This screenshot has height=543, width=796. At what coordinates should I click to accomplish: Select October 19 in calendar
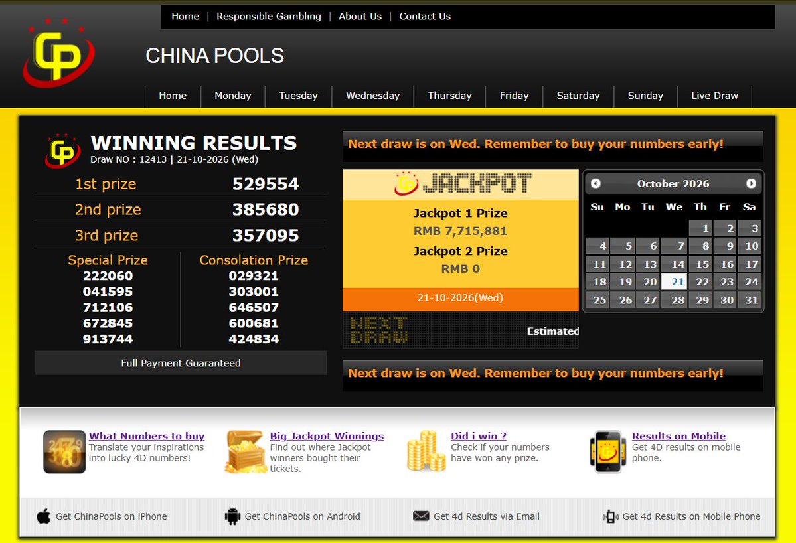(x=623, y=282)
